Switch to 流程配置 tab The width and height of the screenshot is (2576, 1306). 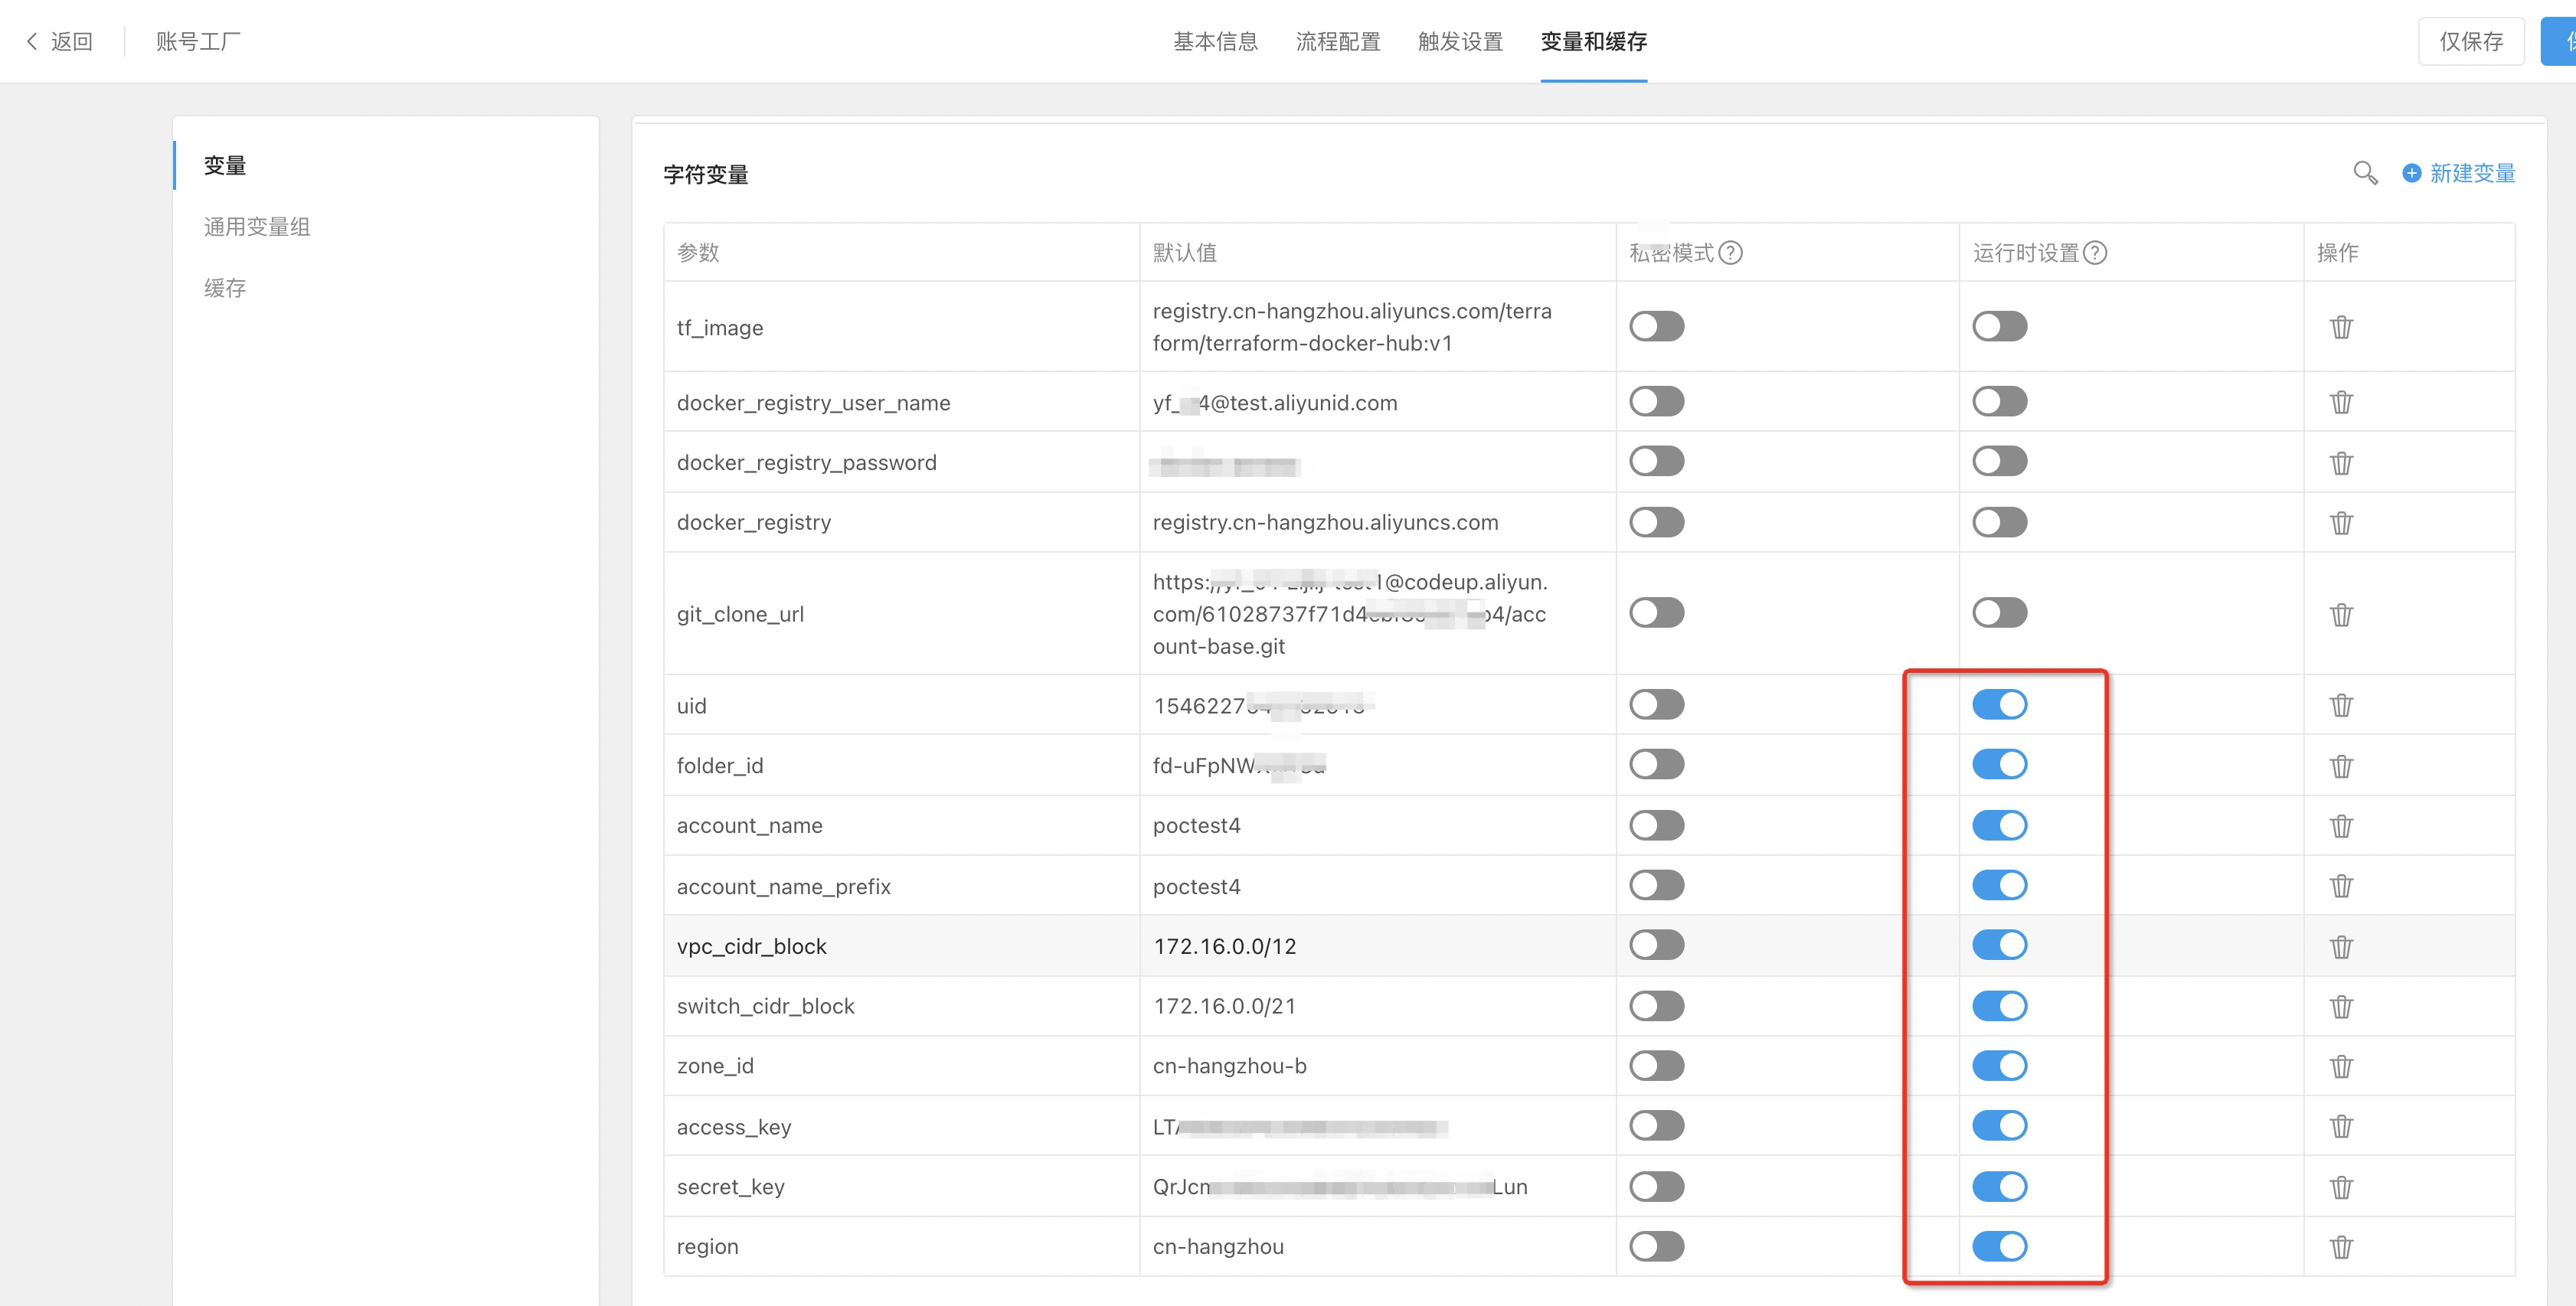1337,41
